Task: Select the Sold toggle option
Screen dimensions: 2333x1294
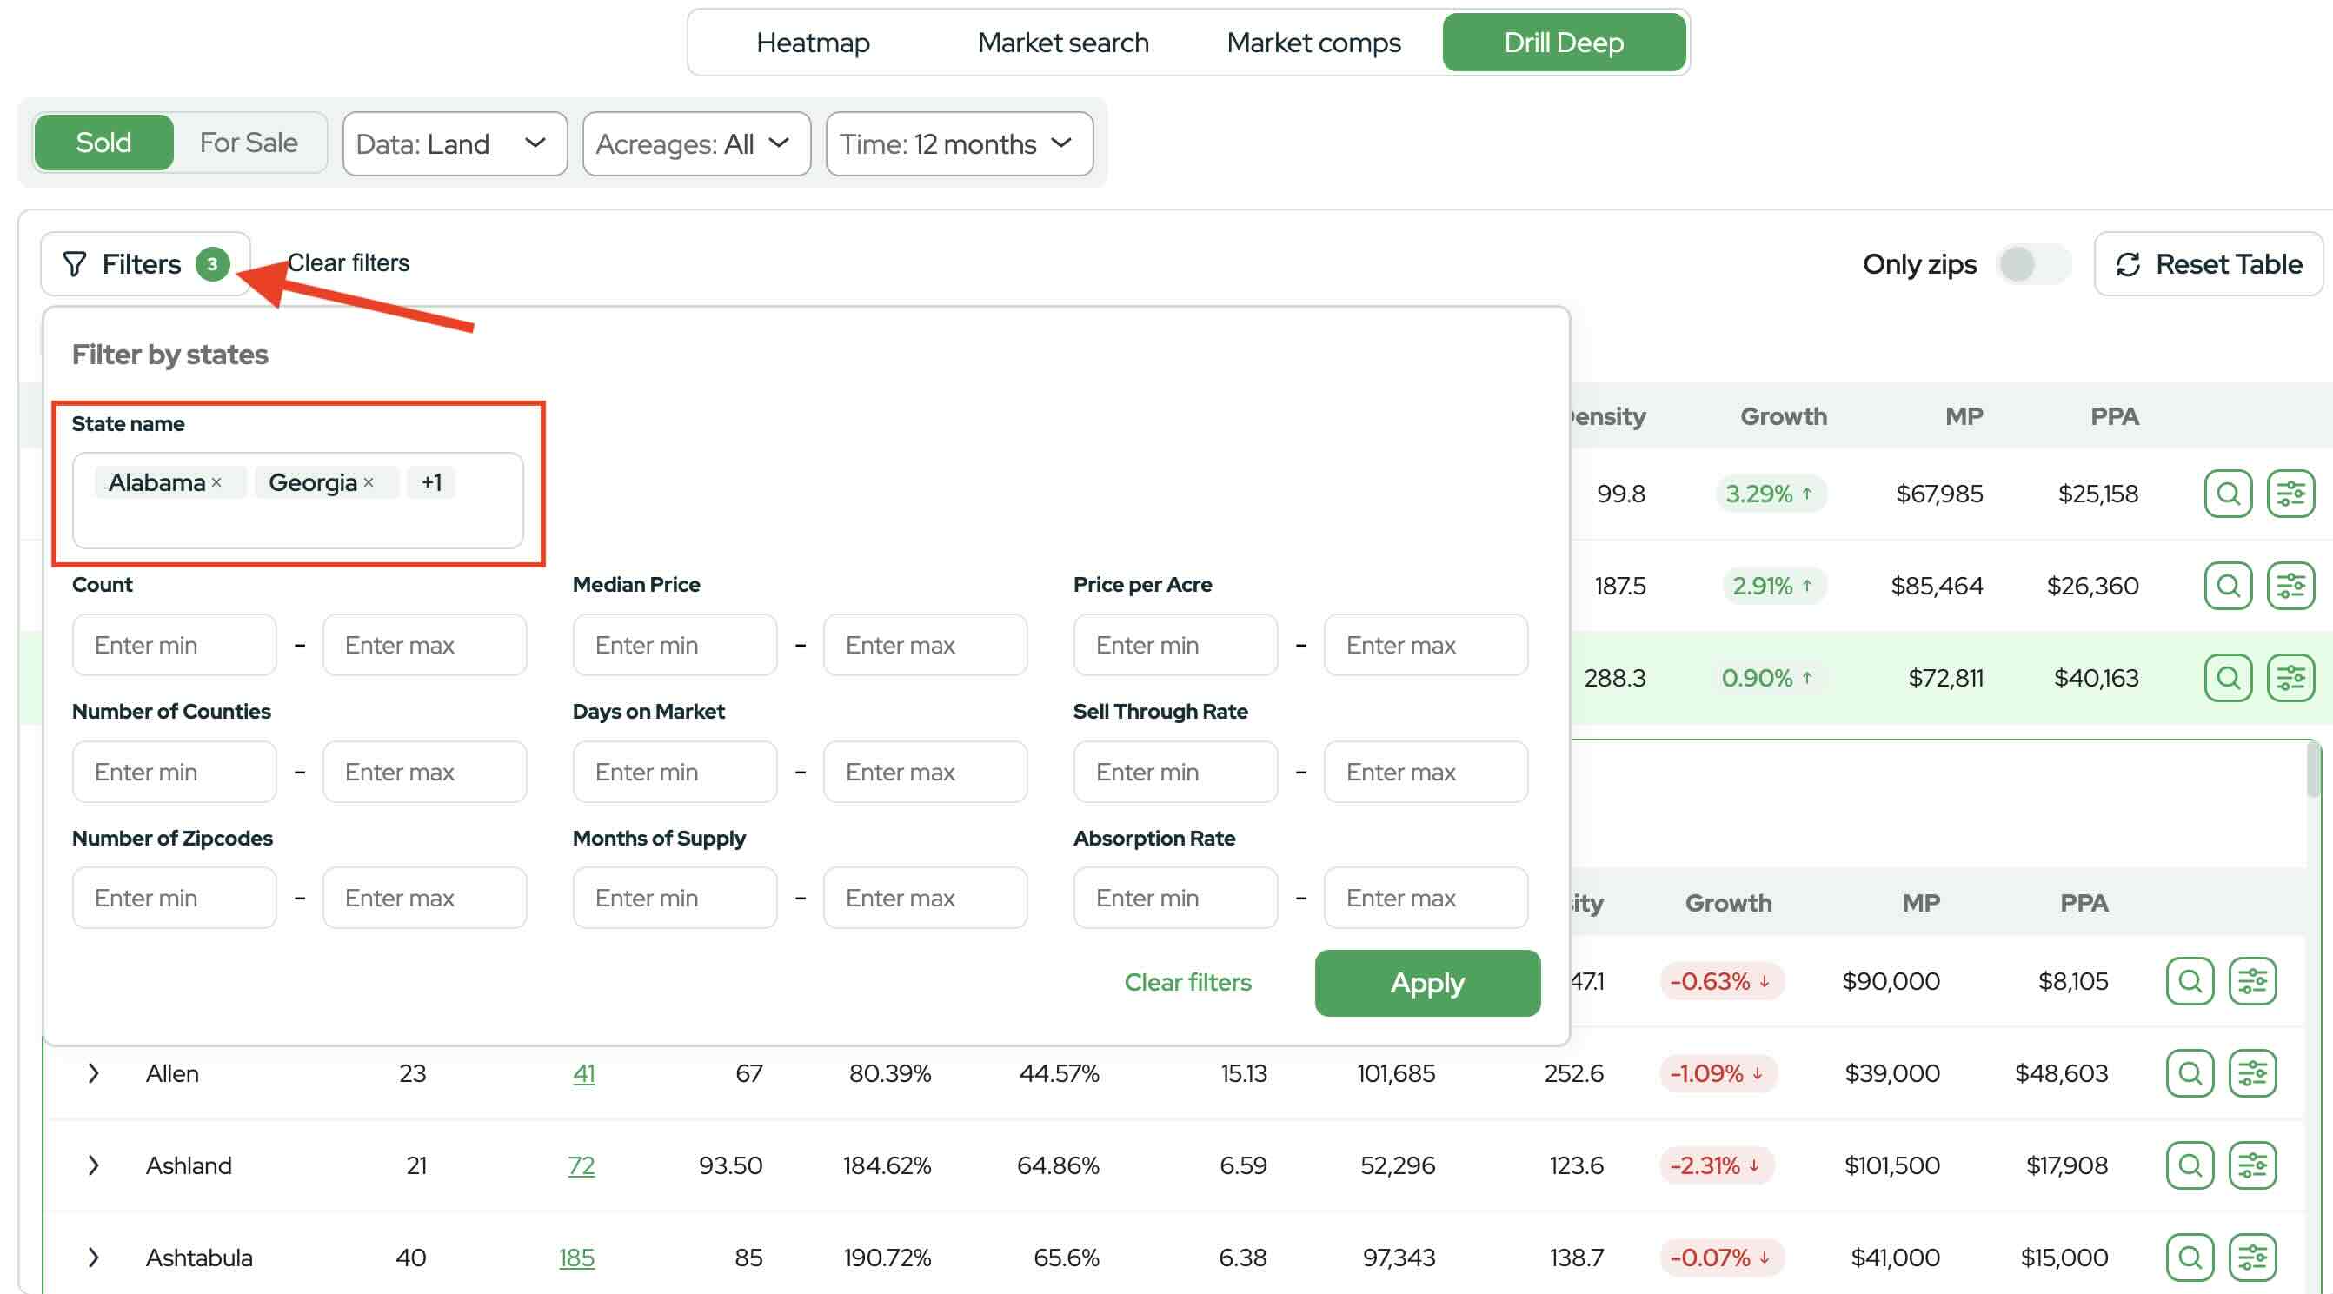Action: 103,143
